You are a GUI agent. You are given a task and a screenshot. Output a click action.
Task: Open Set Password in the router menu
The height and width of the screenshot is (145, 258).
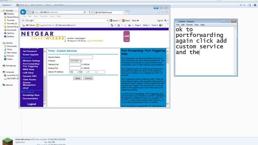pos(29,51)
